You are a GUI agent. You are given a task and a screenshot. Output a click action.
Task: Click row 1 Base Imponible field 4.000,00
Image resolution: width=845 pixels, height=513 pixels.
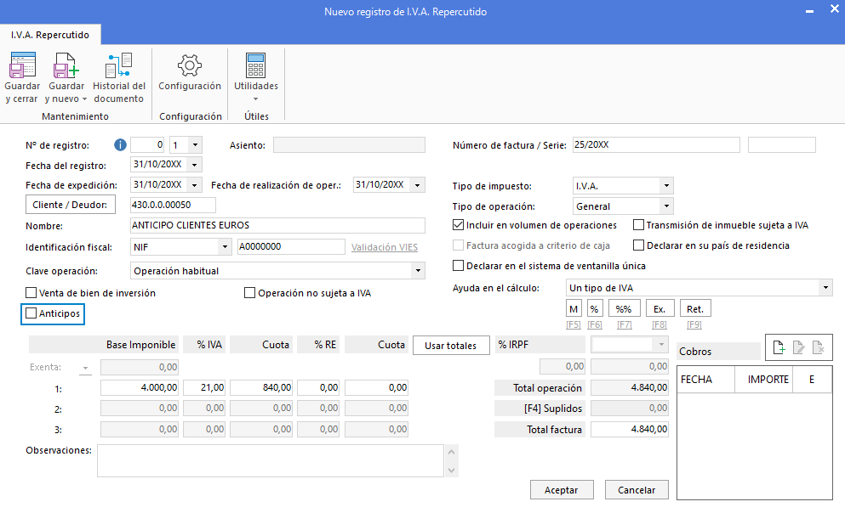coord(140,387)
